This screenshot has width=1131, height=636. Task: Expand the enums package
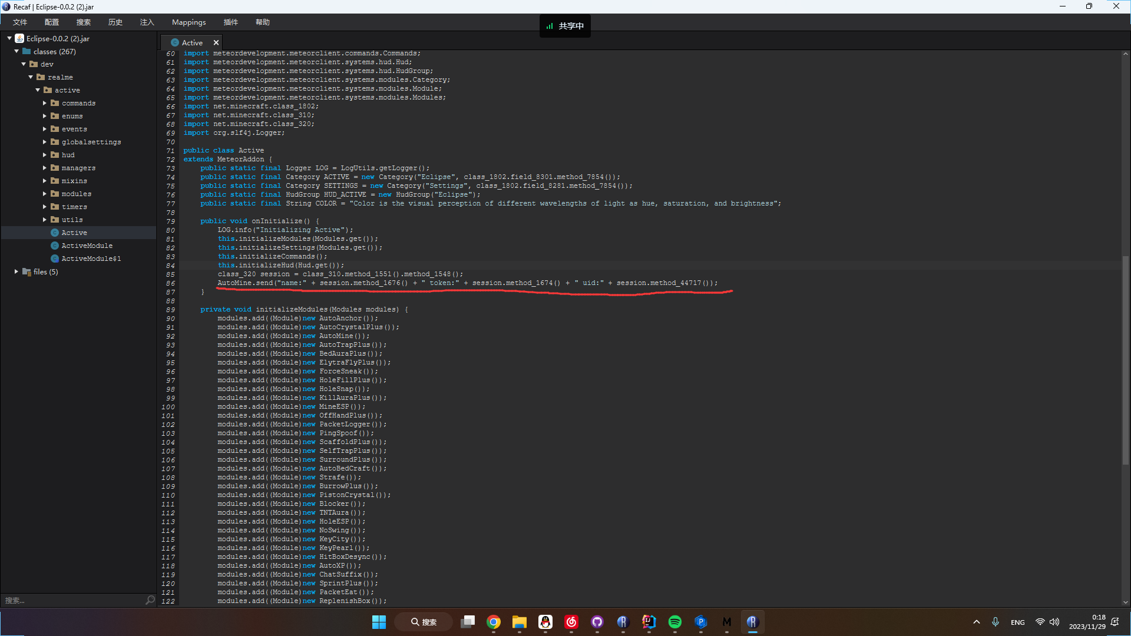tap(45, 116)
